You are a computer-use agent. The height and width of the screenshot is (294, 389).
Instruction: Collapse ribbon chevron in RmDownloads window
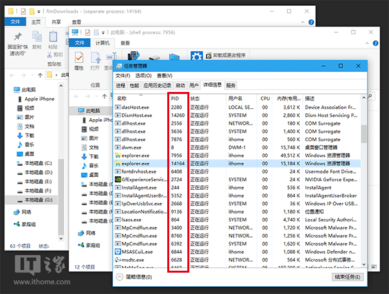pos(303,22)
